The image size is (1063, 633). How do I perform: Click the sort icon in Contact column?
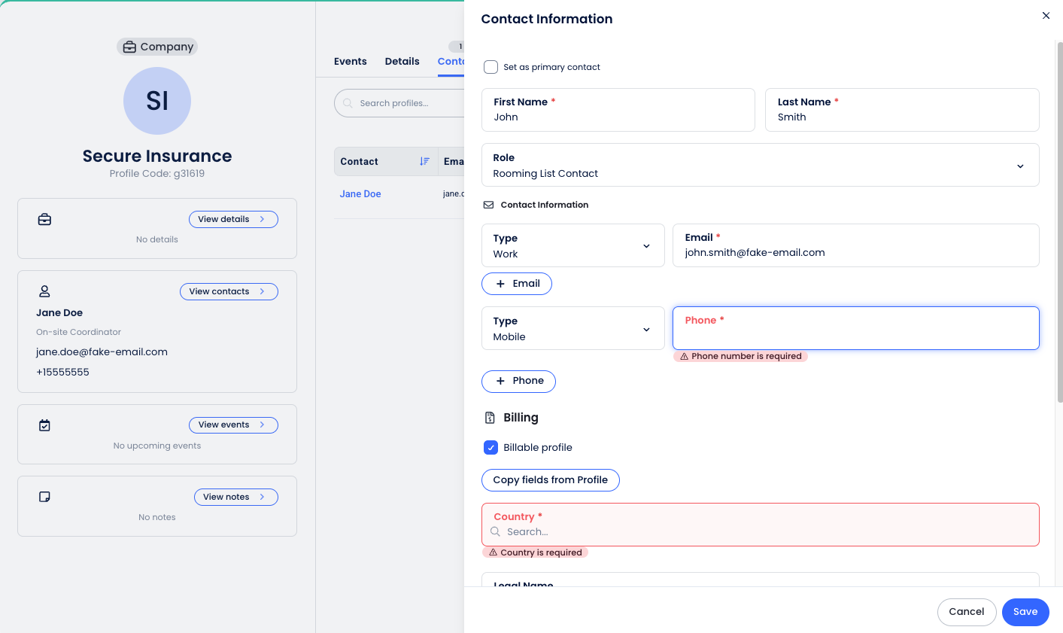pos(424,162)
